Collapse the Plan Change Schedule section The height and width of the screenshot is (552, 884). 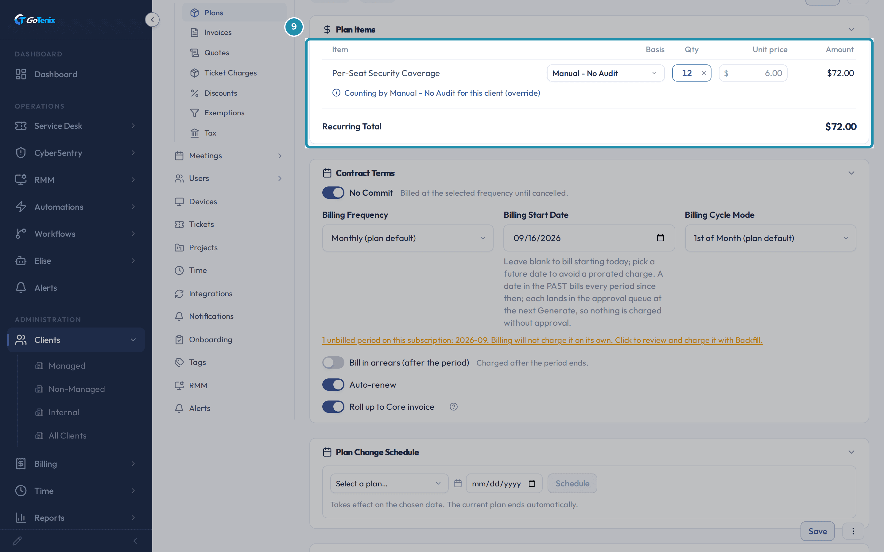851,452
